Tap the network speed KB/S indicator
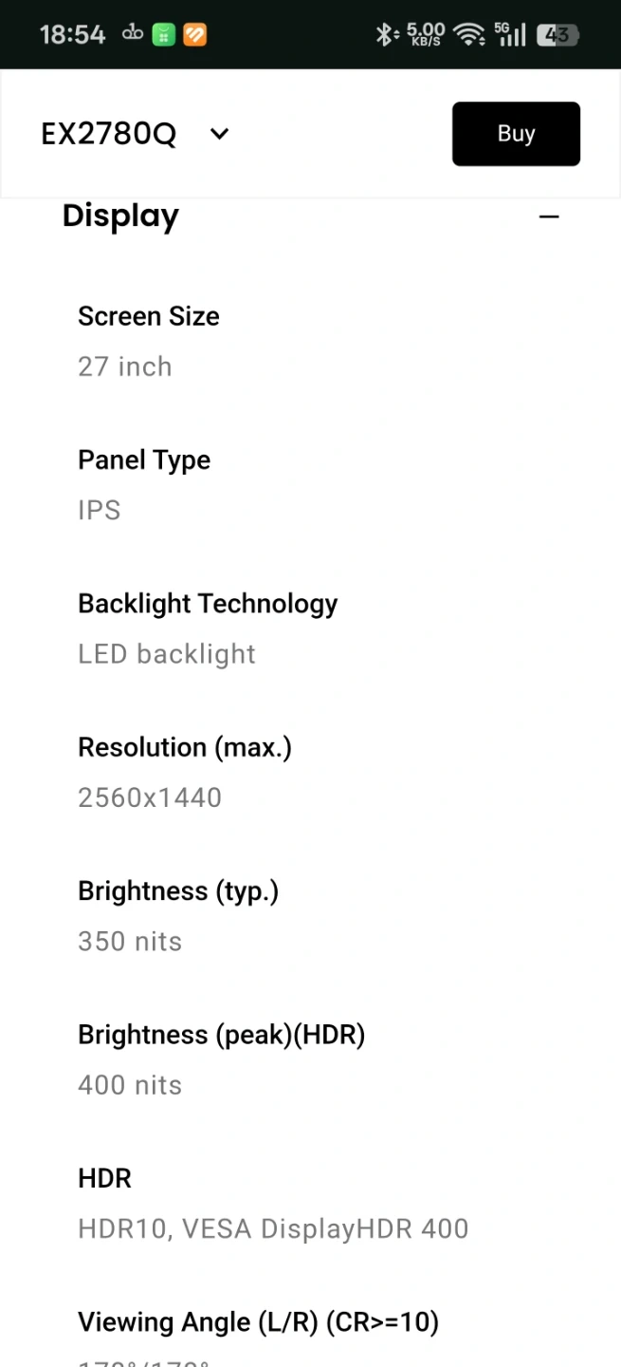Viewport: 621px width, 1367px height. coord(426,35)
